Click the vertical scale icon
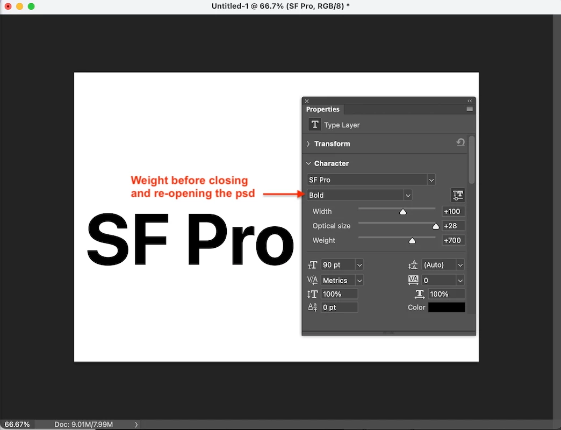The width and height of the screenshot is (561, 430). tap(312, 294)
